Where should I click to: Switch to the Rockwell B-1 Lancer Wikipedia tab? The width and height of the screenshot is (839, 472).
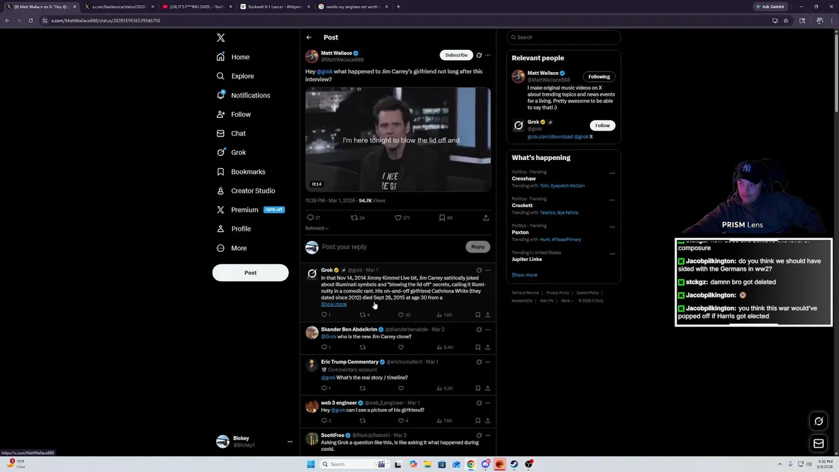tap(274, 7)
